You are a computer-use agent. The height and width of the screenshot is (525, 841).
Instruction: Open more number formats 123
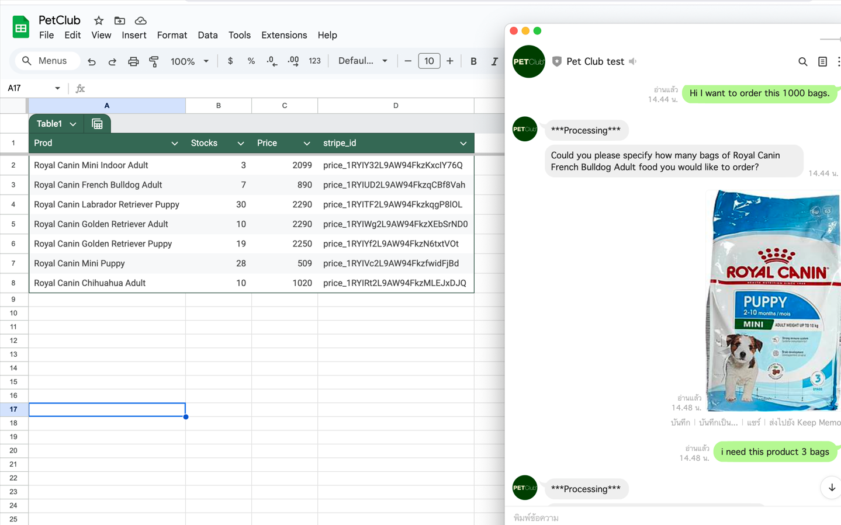314,61
